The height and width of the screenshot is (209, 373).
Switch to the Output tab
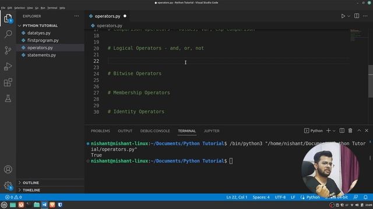point(125,131)
